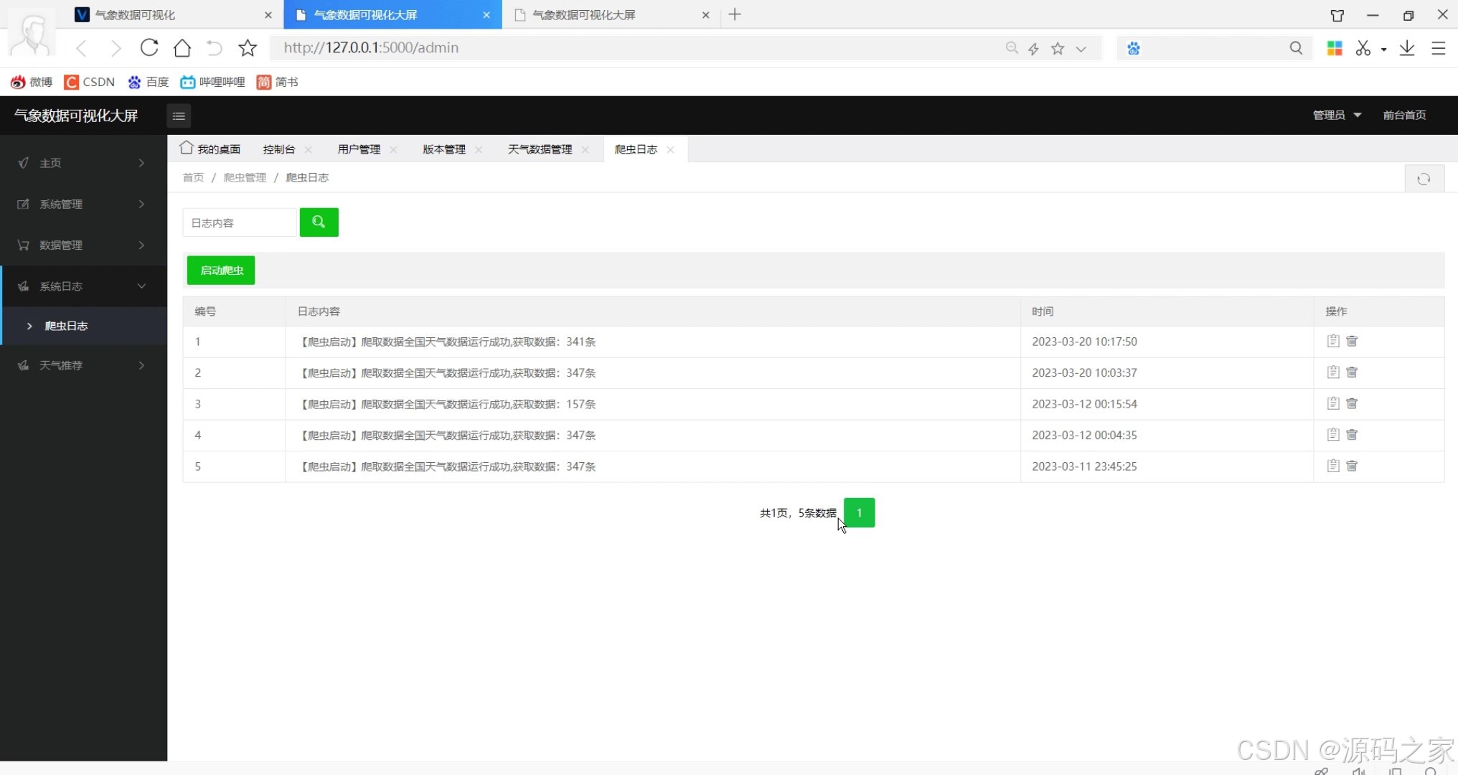View details of log entry number 3
The height and width of the screenshot is (775, 1458).
point(1332,403)
